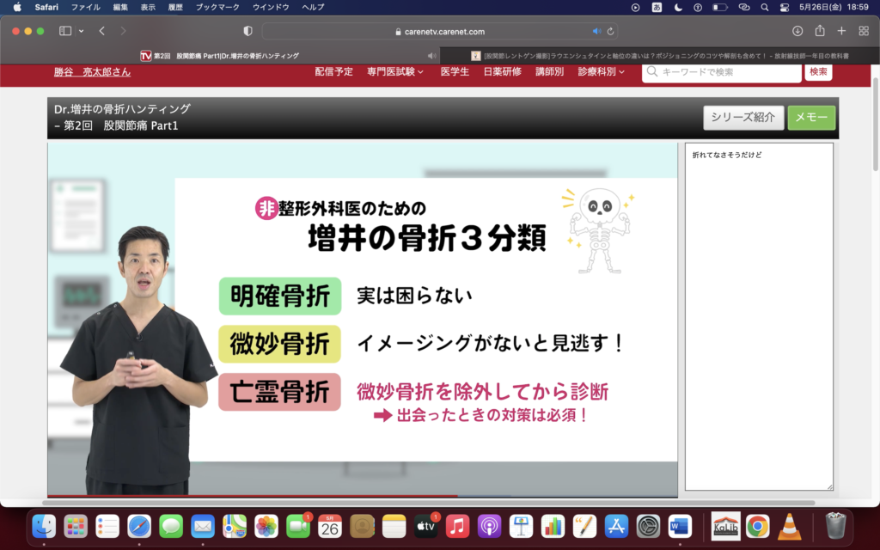The image size is (880, 550).
Task: Open a new tab with plus icon
Action: tap(842, 31)
